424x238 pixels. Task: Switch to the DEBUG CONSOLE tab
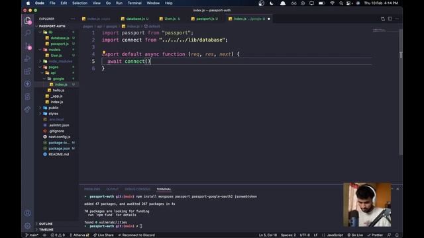[137, 189]
